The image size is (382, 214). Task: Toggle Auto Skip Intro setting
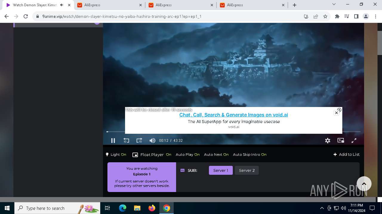point(250,155)
